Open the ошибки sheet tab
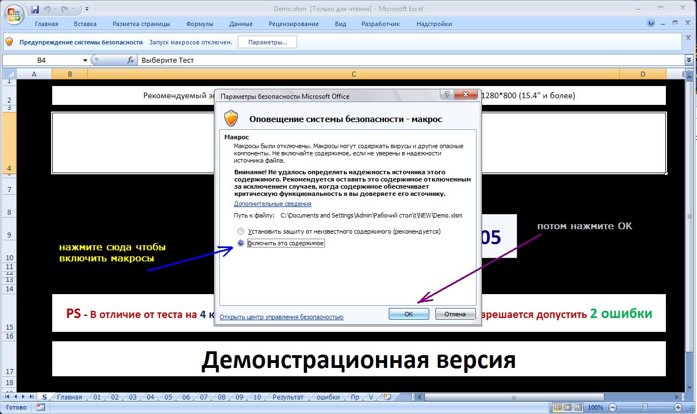Image resolution: width=697 pixels, height=414 pixels. click(328, 397)
